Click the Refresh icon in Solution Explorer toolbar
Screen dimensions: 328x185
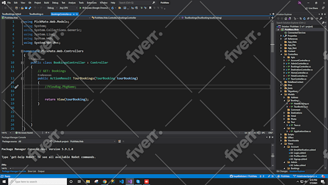tap(304, 19)
